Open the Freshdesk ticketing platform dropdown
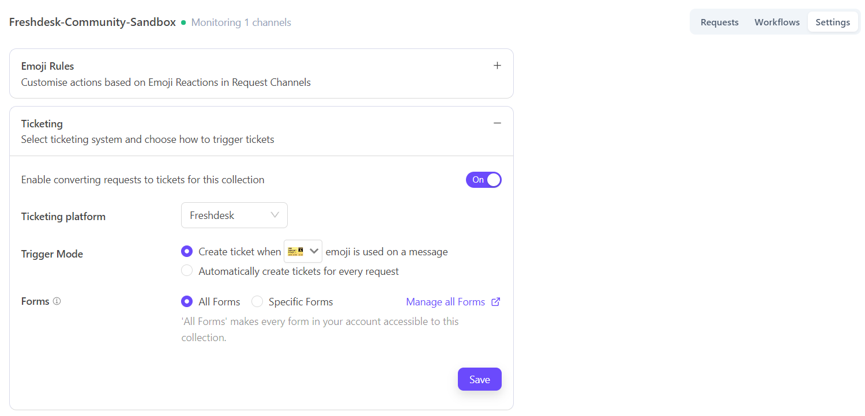The image size is (865, 416). (x=234, y=215)
